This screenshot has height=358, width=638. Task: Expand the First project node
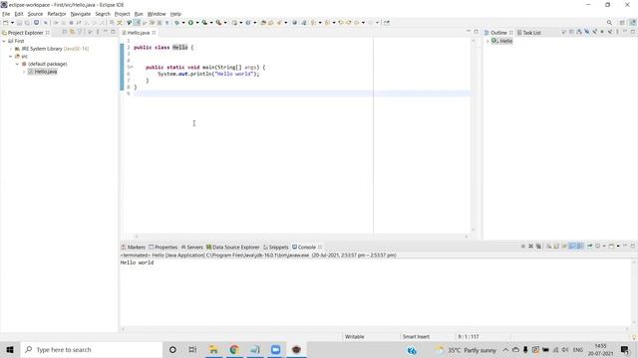click(x=4, y=41)
